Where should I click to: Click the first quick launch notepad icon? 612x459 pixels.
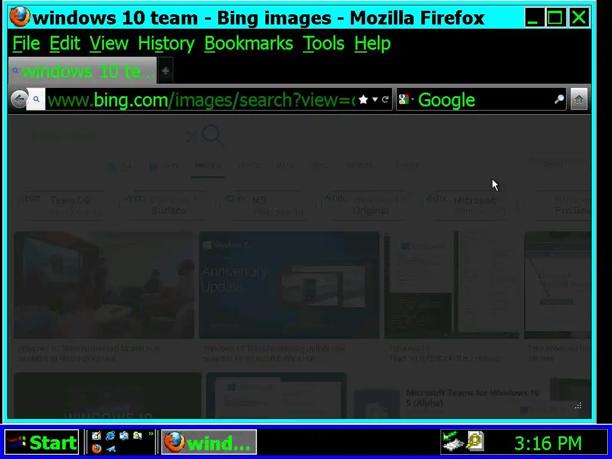(96, 436)
